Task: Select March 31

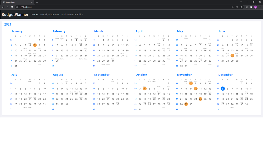Action: [x=113, y=61]
